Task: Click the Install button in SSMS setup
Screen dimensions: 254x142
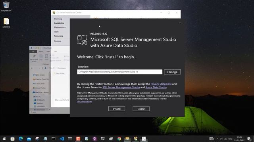Action: [x=116, y=109]
